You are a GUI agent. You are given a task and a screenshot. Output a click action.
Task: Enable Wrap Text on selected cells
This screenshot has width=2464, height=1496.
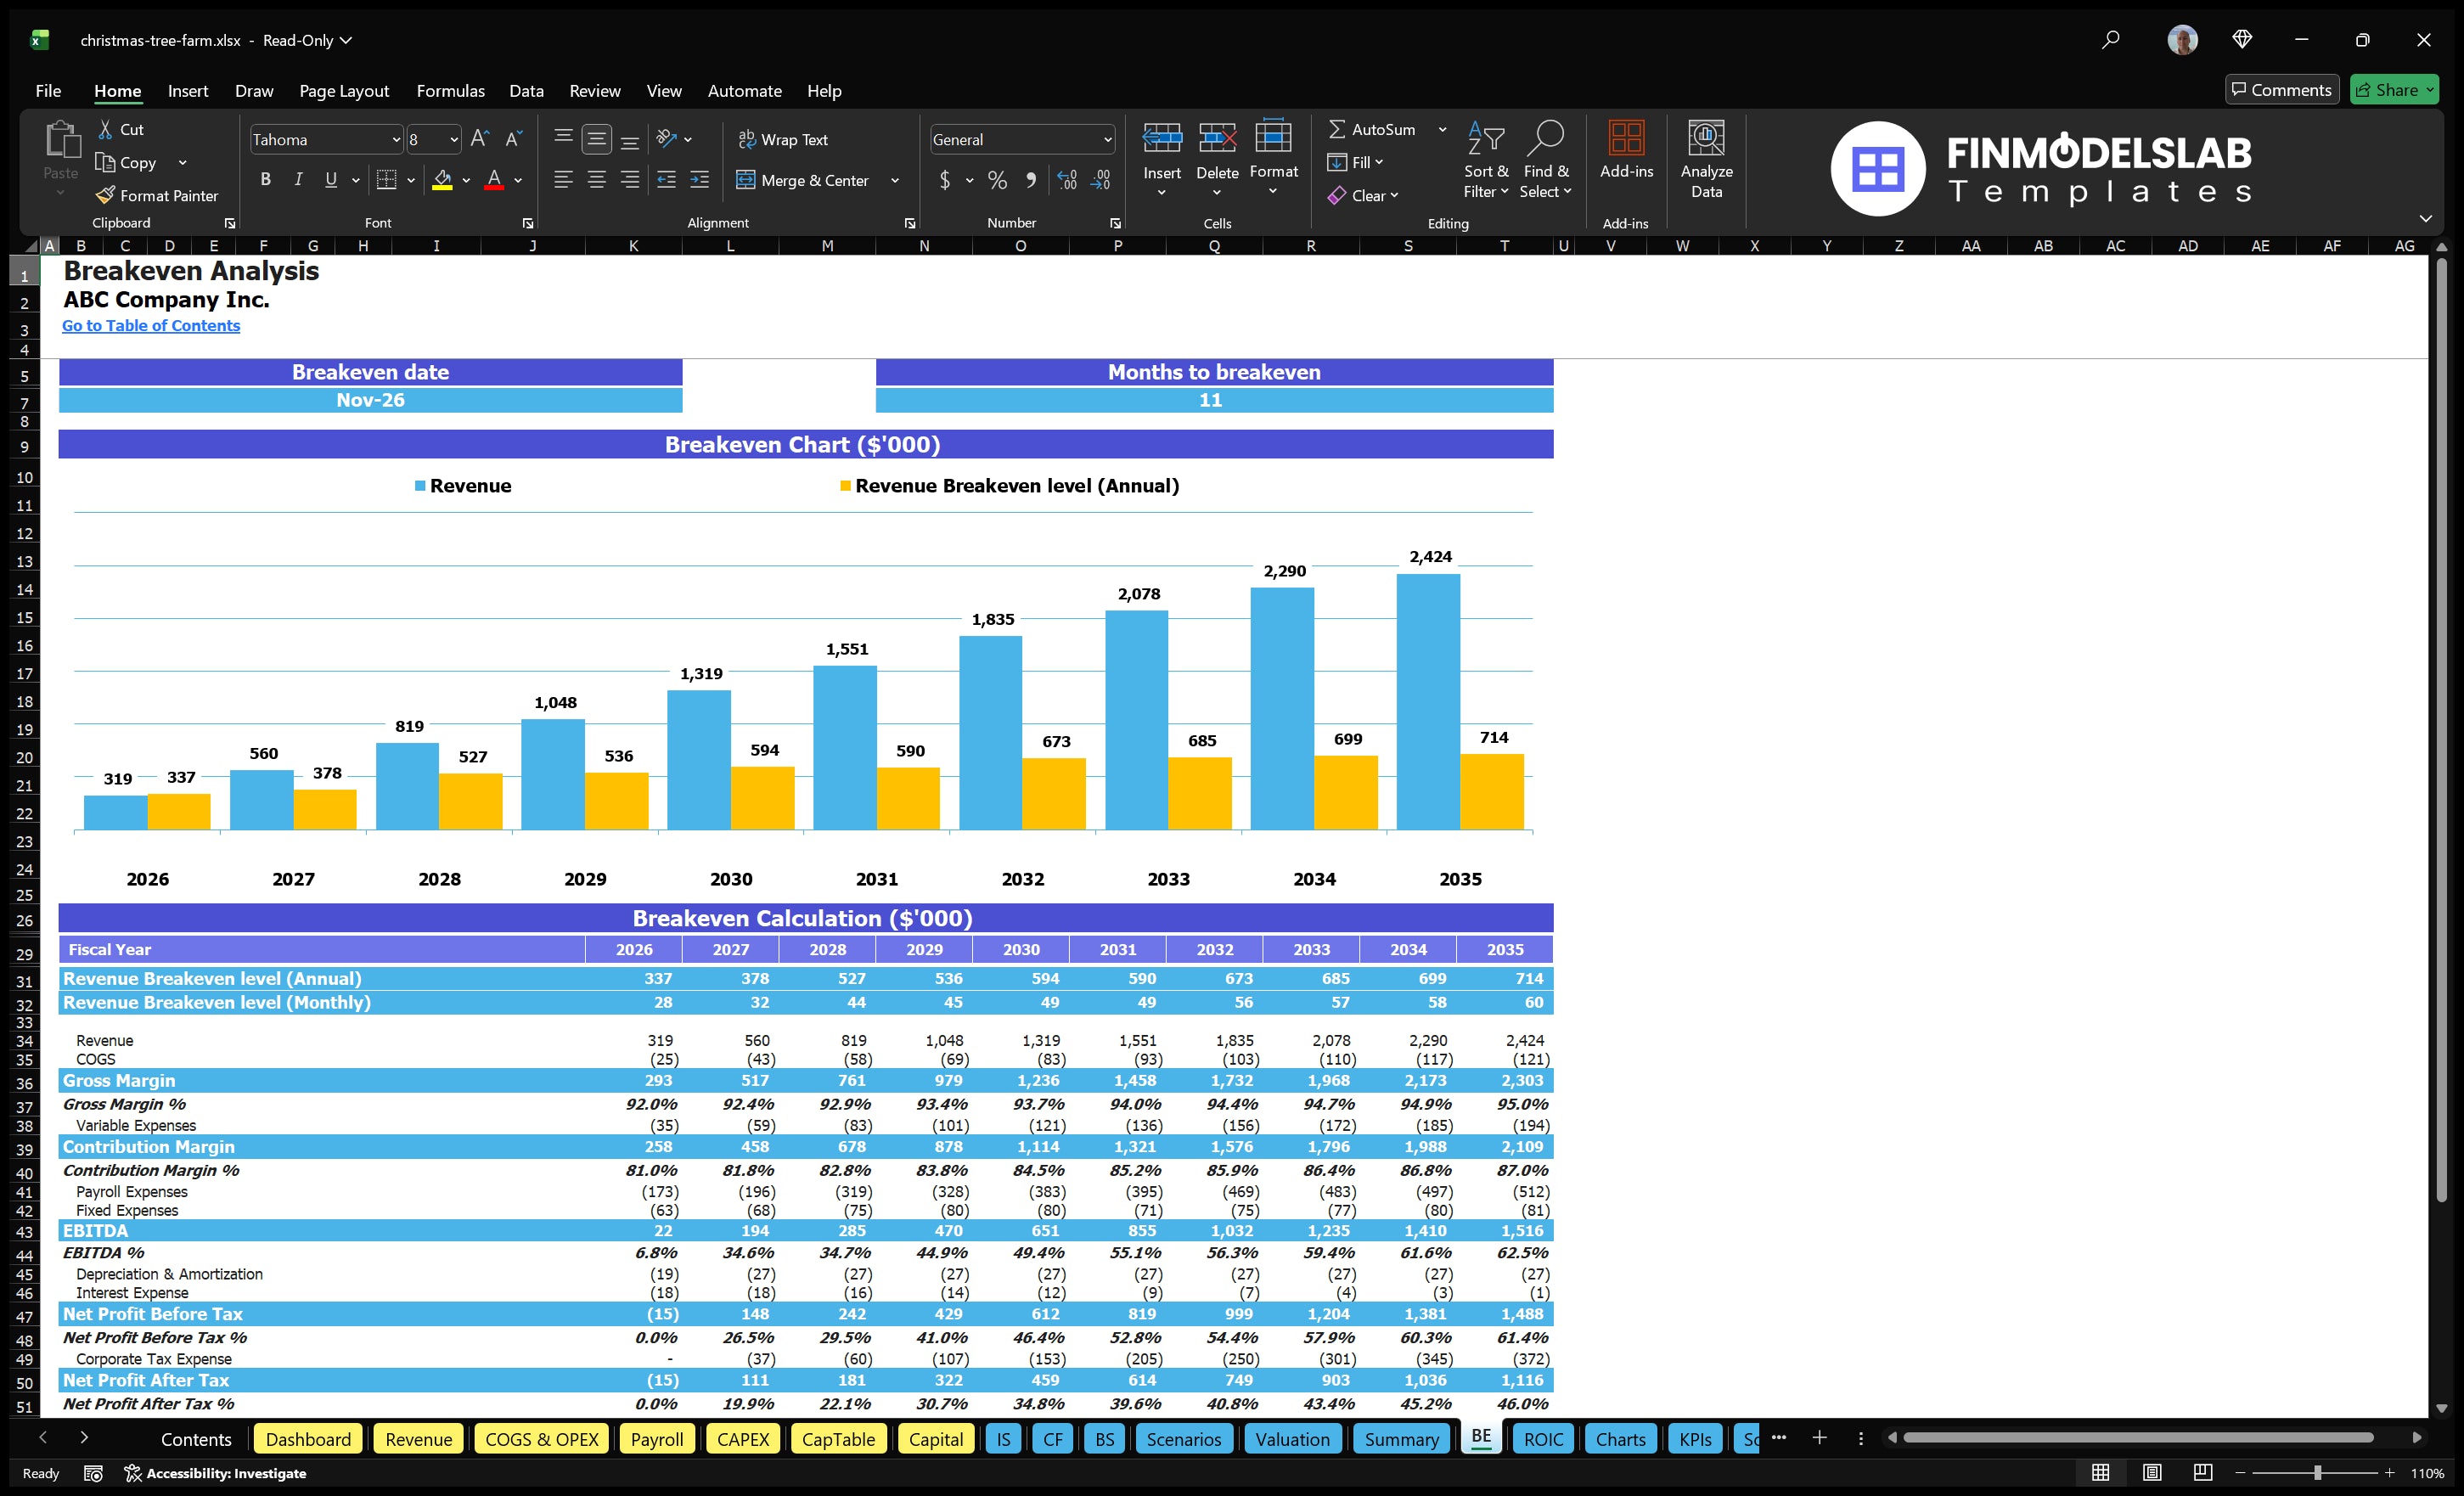pyautogui.click(x=784, y=139)
